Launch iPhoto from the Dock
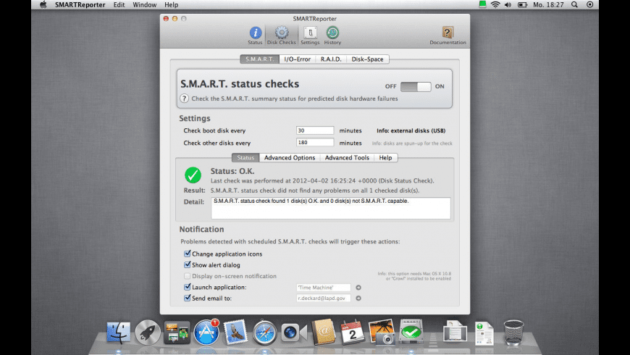The image size is (630, 355). pyautogui.click(x=382, y=332)
